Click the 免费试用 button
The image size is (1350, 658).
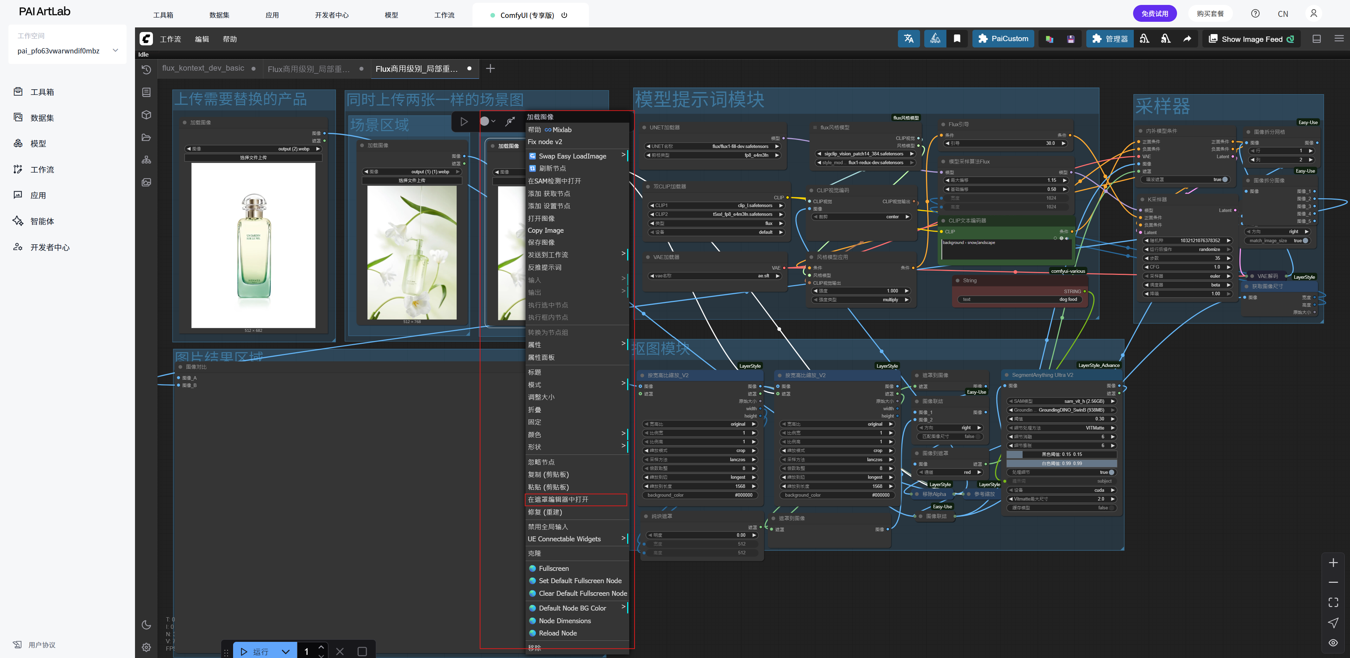pos(1155,14)
